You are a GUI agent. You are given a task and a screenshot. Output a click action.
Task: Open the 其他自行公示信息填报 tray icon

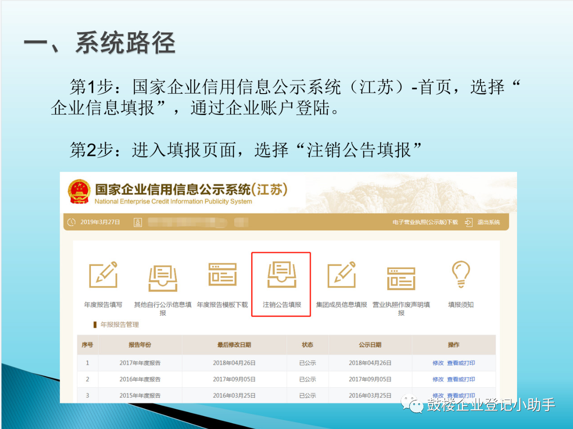click(x=163, y=278)
